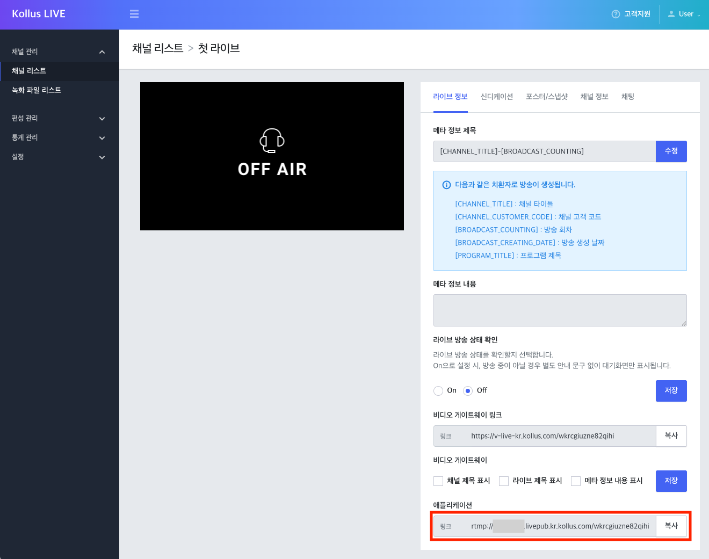709x559 pixels.
Task: Expand the 편성 관리 sidebar section
Action: coord(59,118)
